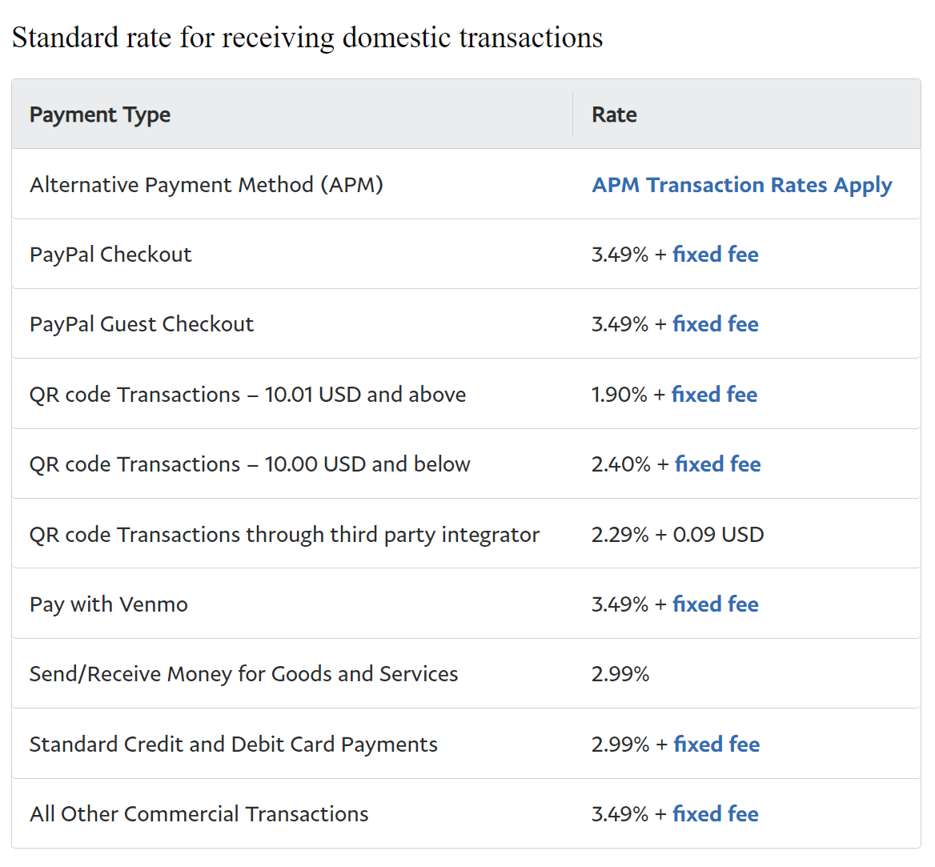Click QR code third party integrator row label
Image resolution: width=935 pixels, height=867 pixels.
pyautogui.click(x=284, y=535)
